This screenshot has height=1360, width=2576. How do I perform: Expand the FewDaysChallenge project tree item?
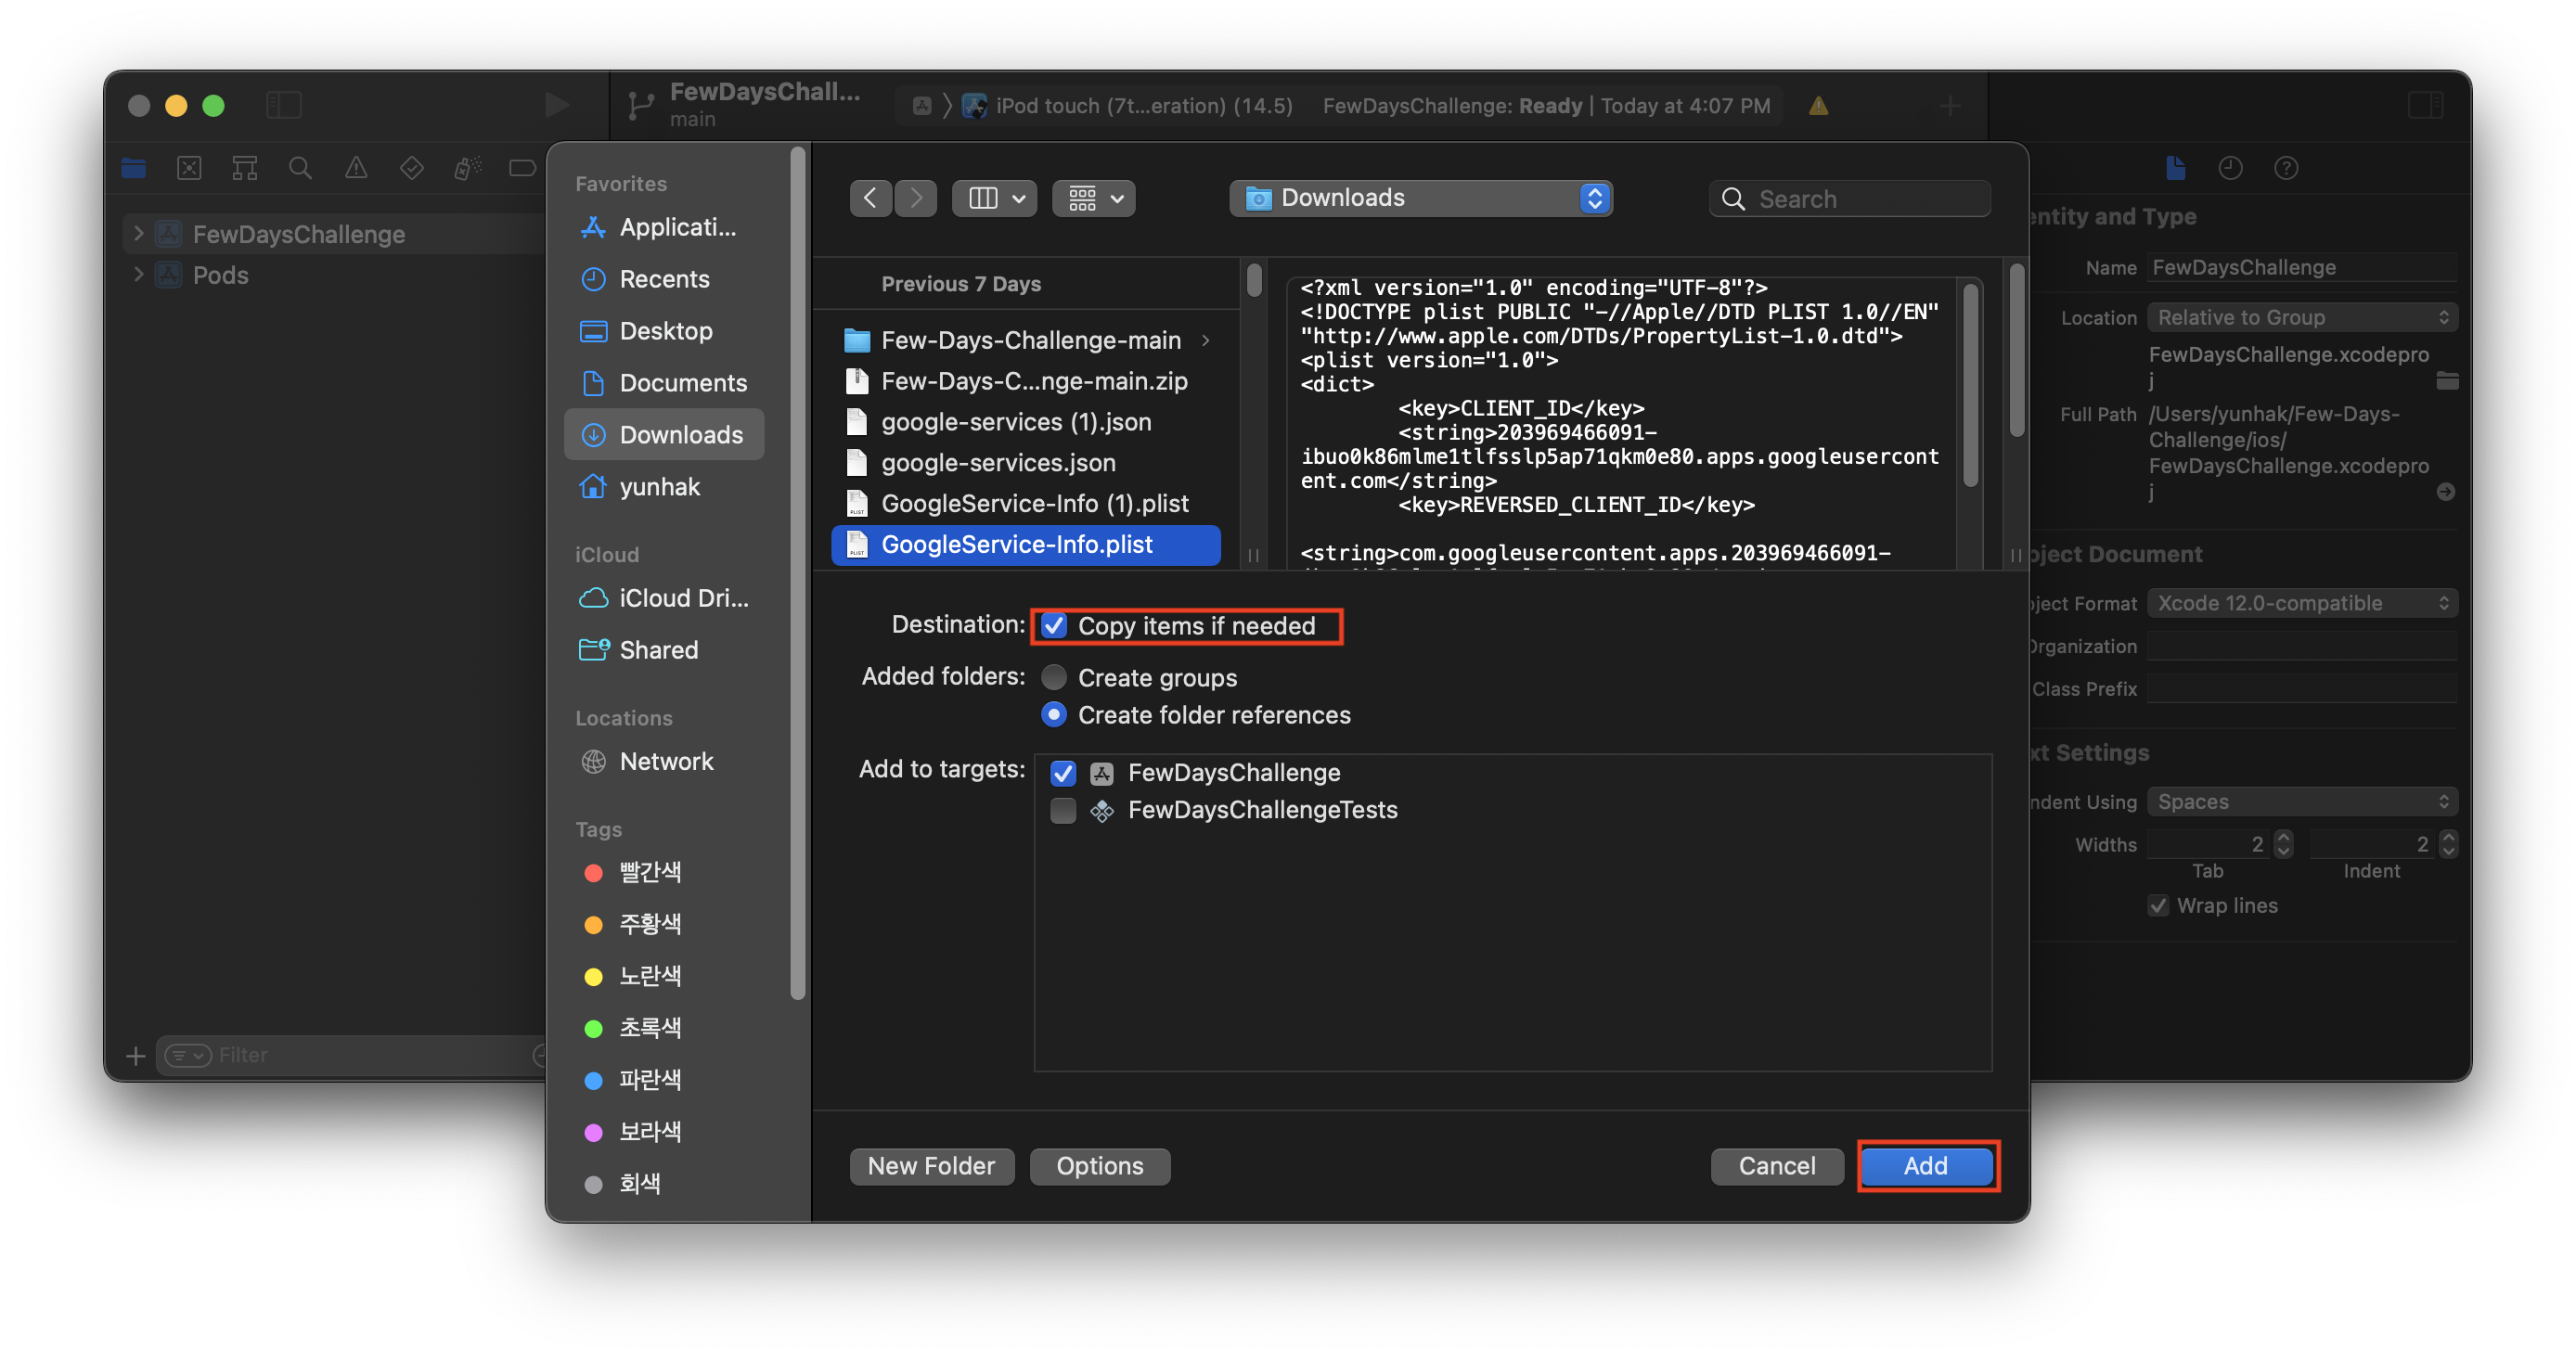tap(139, 234)
